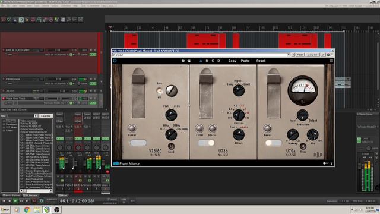
Task: Open LIKE & SUBSCRIBE track MIDI input dropdown
Action: (56, 55)
